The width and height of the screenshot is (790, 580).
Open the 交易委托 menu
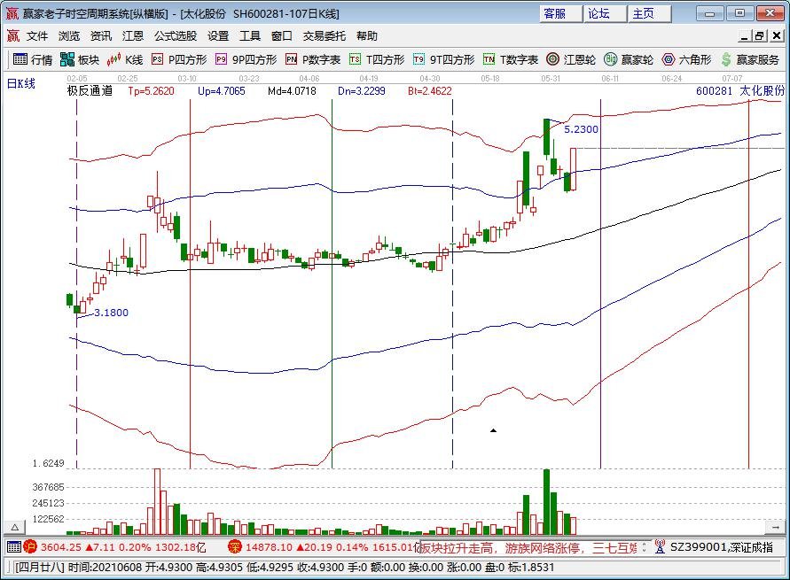(325, 35)
